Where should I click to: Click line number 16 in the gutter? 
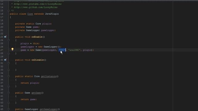2,14
